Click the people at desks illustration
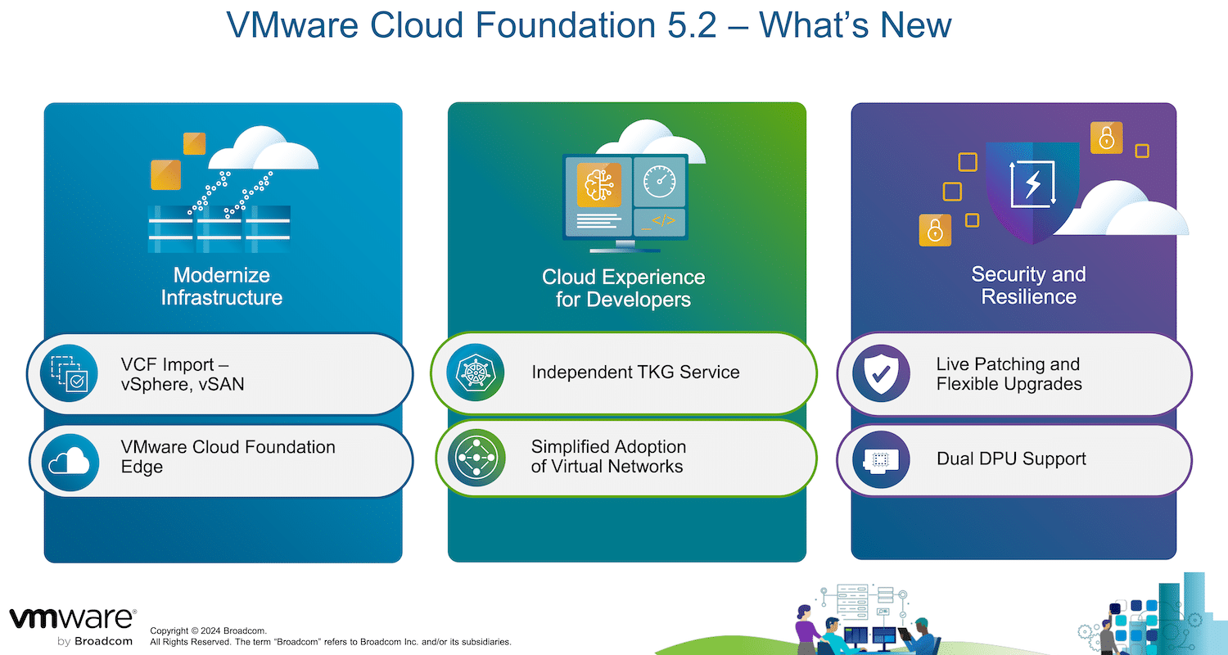 tap(867, 619)
